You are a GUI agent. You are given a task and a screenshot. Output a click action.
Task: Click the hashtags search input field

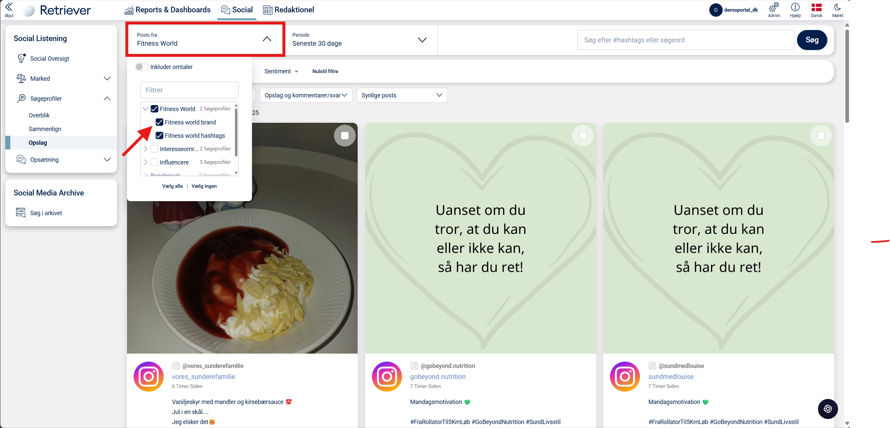(685, 40)
